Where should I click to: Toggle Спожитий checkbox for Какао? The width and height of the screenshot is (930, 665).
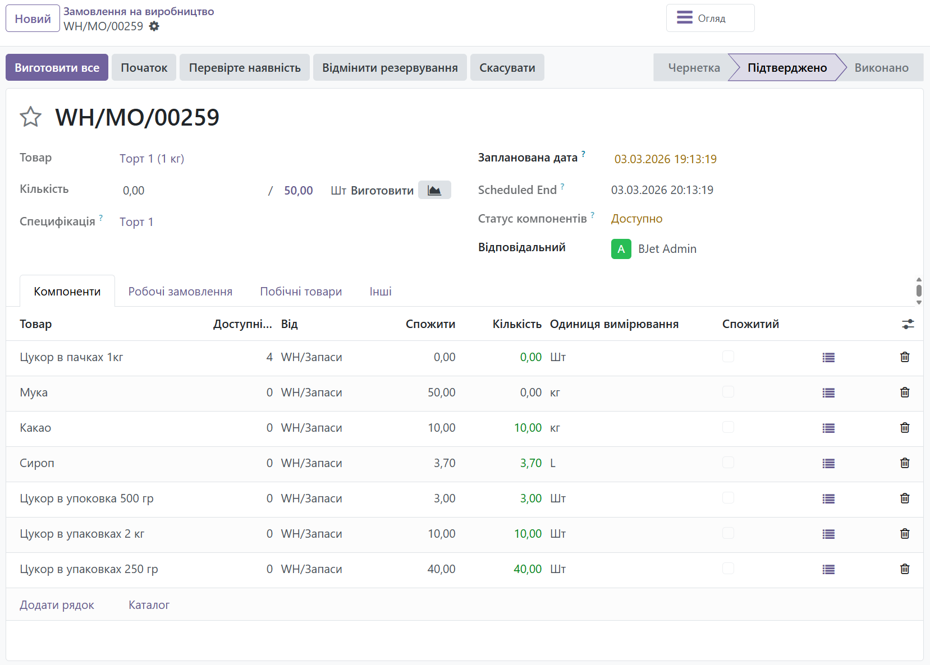click(728, 427)
